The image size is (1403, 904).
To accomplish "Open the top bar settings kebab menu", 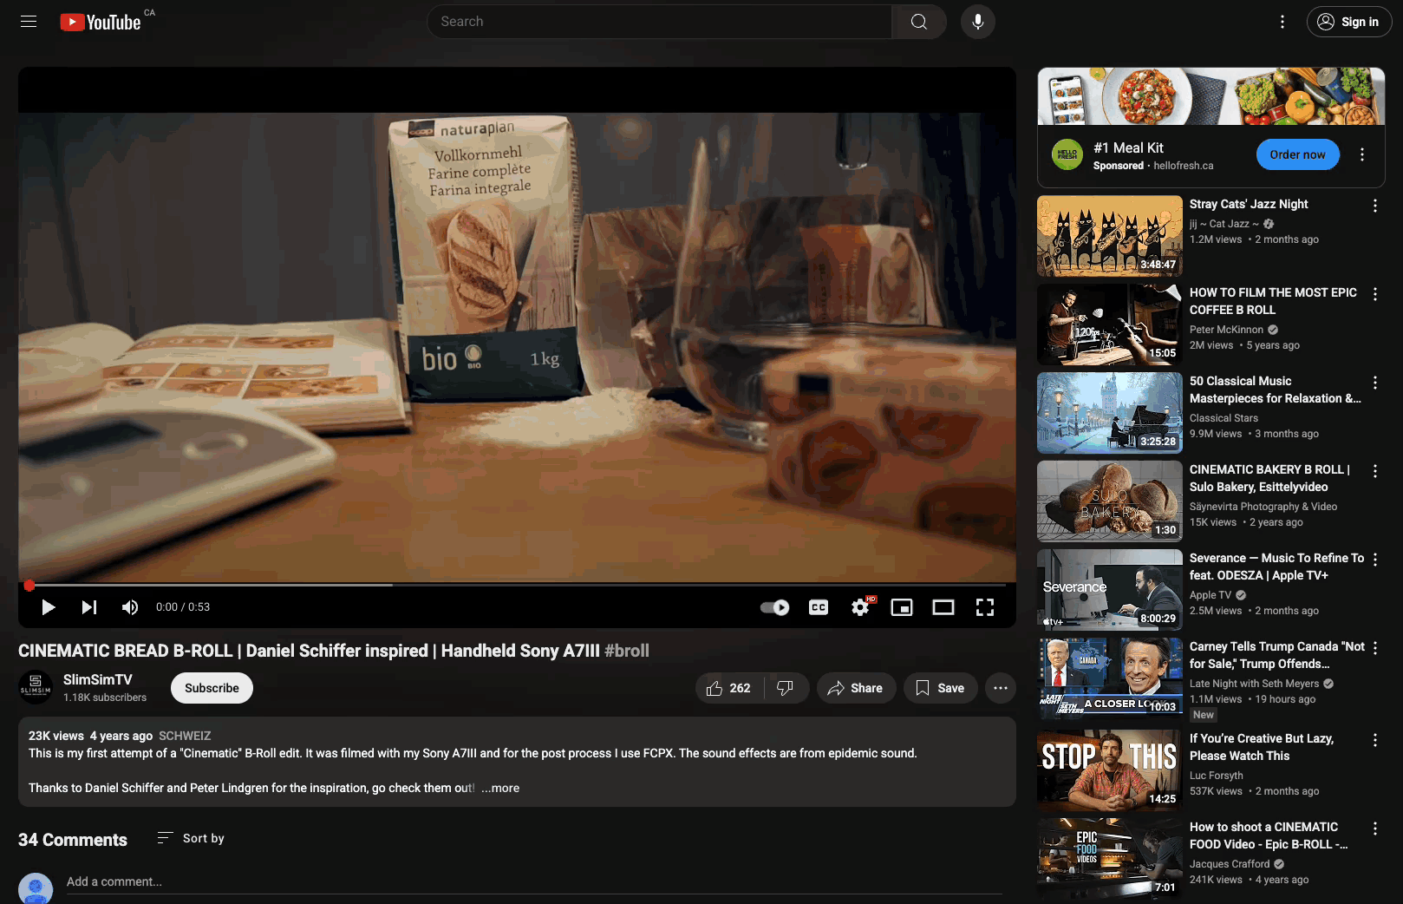I will click(x=1282, y=22).
